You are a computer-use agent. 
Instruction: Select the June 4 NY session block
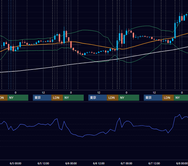point(18,98)
